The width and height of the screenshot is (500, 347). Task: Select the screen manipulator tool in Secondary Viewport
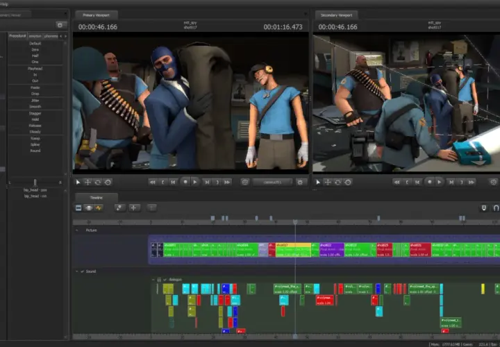348,183
